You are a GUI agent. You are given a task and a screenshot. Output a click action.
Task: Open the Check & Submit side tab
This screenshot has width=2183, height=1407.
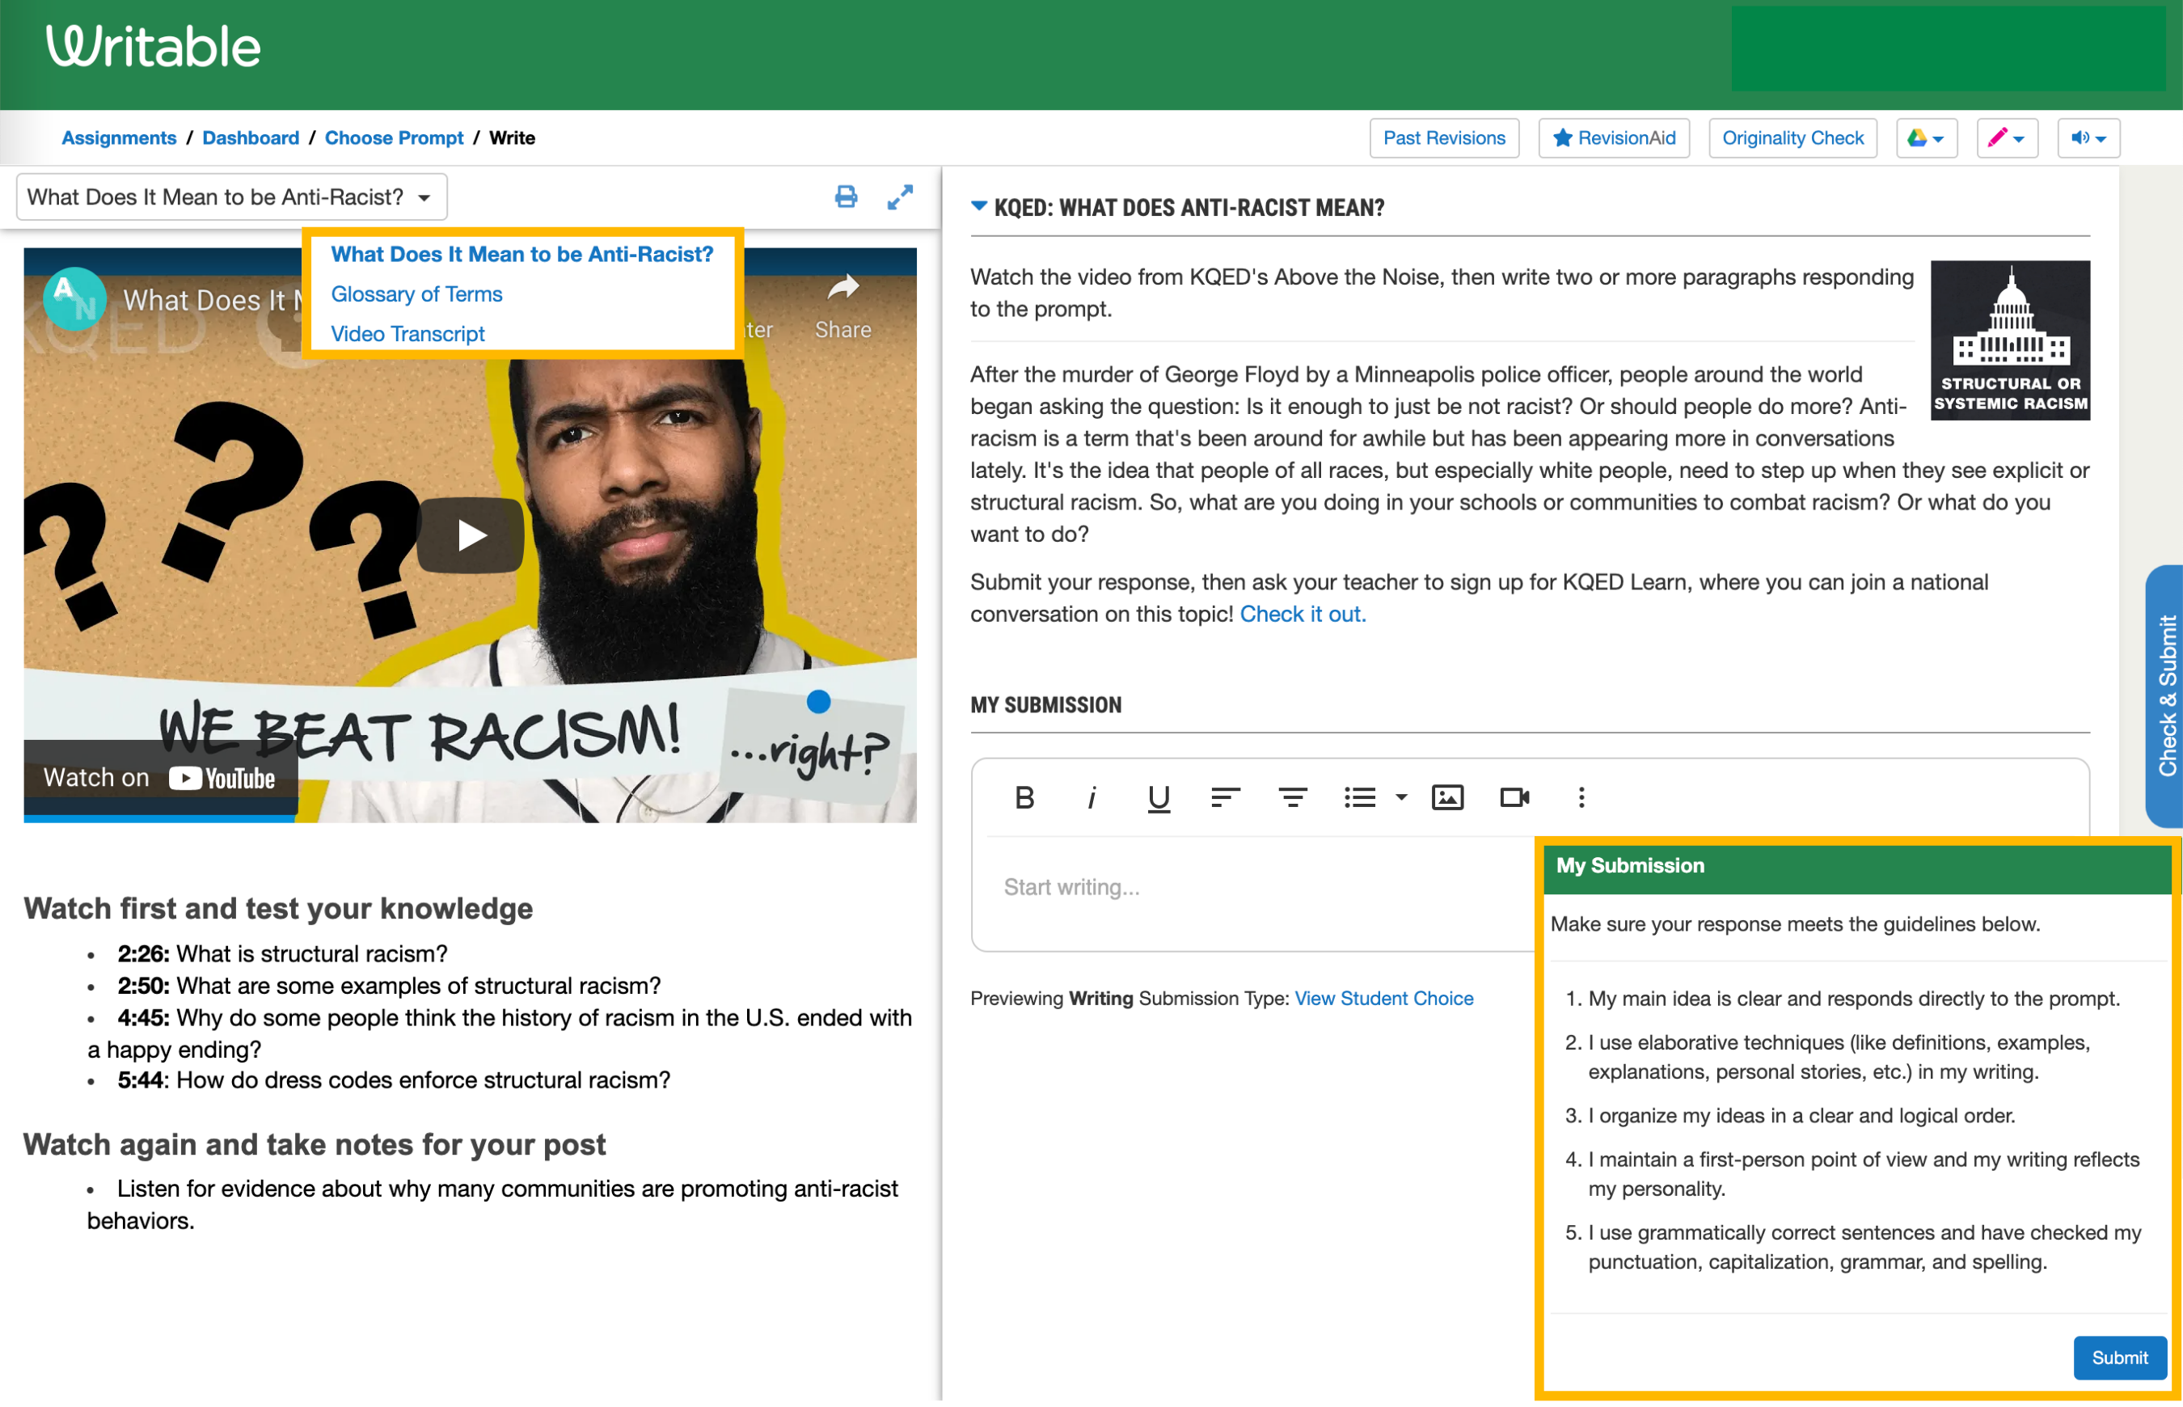pyautogui.click(x=2164, y=697)
